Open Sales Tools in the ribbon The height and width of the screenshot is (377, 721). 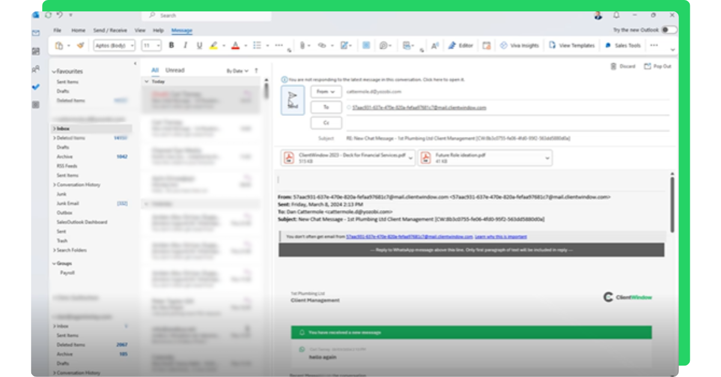tap(622, 46)
